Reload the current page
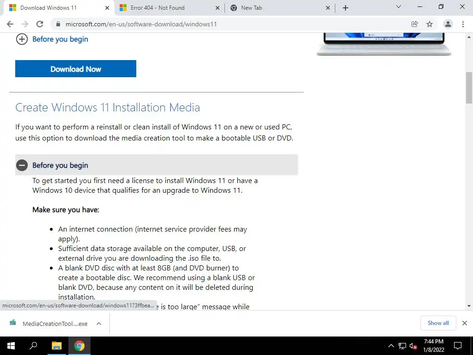 [x=40, y=24]
